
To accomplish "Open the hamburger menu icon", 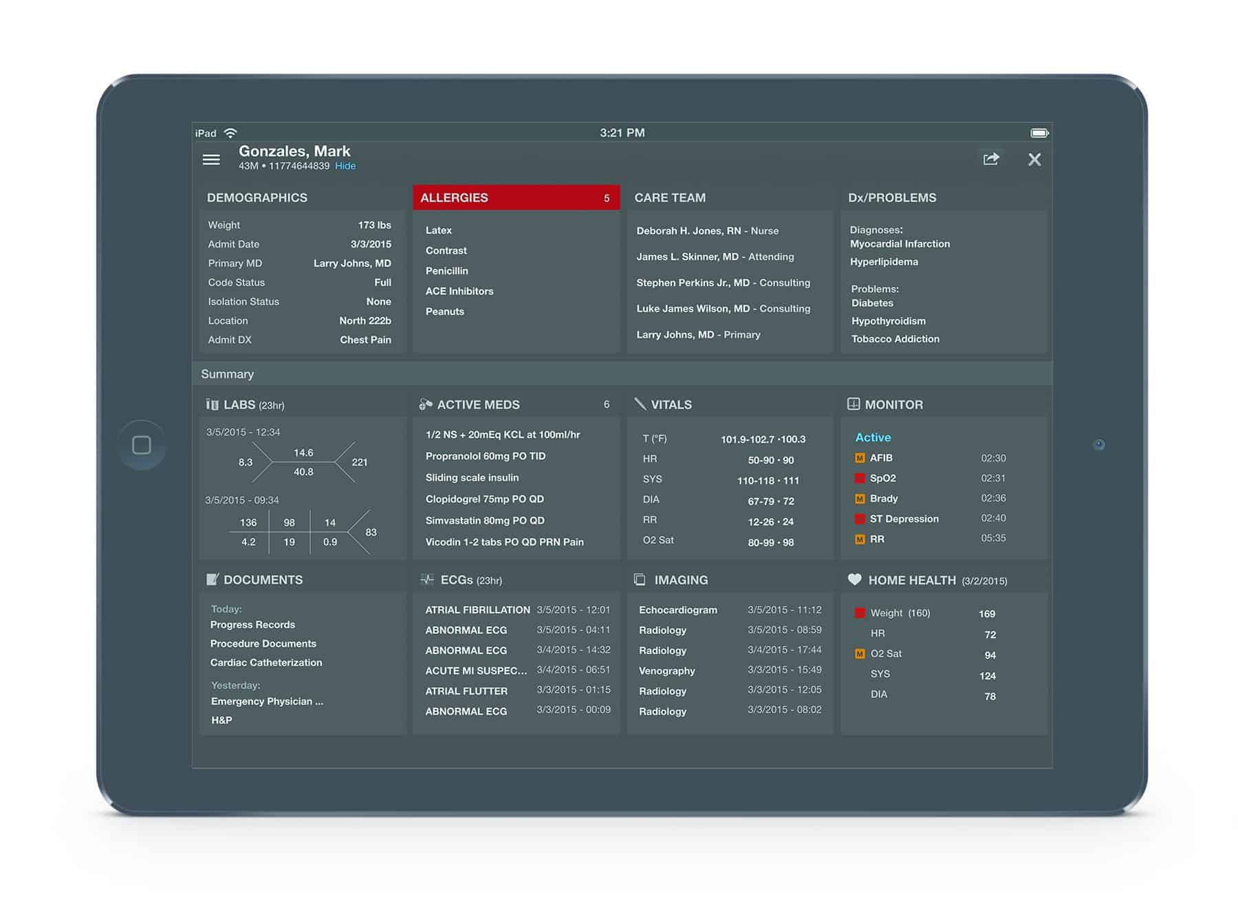I will tap(211, 160).
